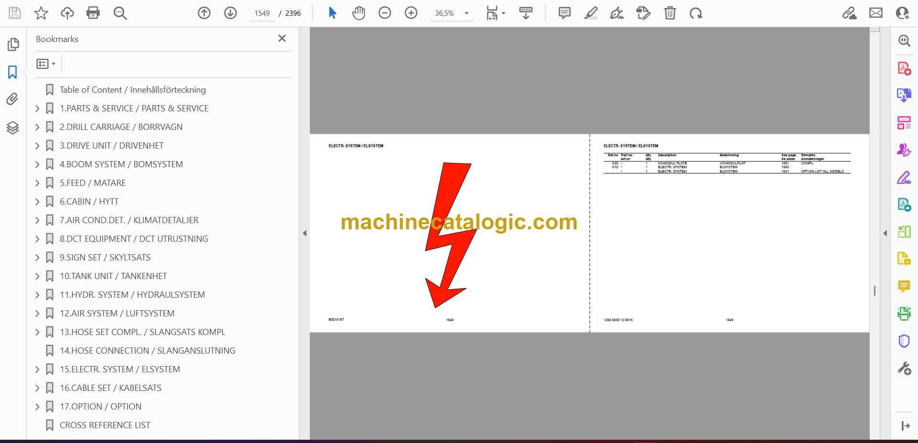This screenshot has width=918, height=443.
Task: Open the bookmarks options dropdown
Action: pyautogui.click(x=46, y=64)
